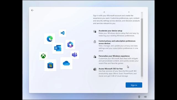Click the 'View, manage, and update your privacy' text
Viewport: 177px width, 100px height.
tap(118, 48)
